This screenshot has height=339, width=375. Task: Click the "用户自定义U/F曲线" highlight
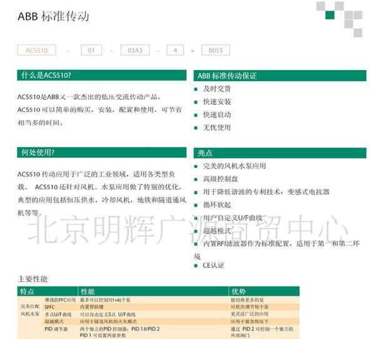232,218
